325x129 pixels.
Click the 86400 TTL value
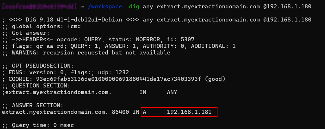[x=120, y=112]
